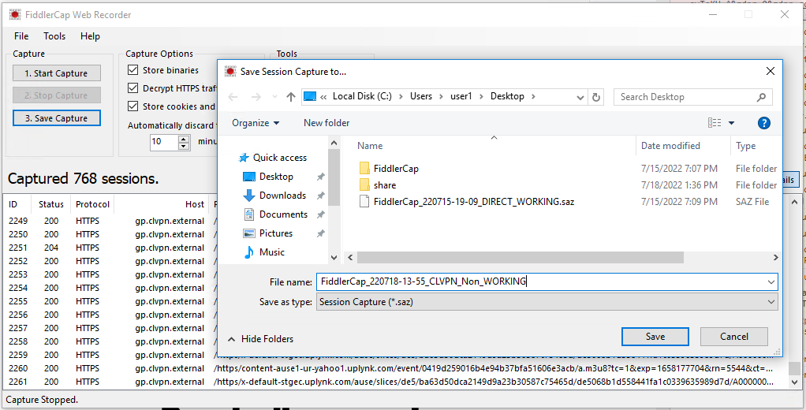The height and width of the screenshot is (410, 806).
Task: Open Desktop in navigation pane
Action: [x=276, y=177]
